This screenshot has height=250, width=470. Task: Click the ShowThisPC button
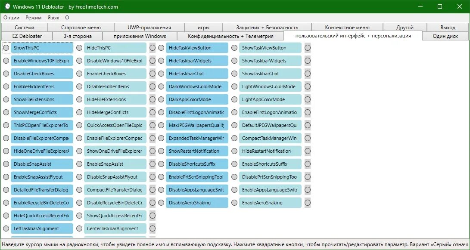pyautogui.click(x=41, y=48)
